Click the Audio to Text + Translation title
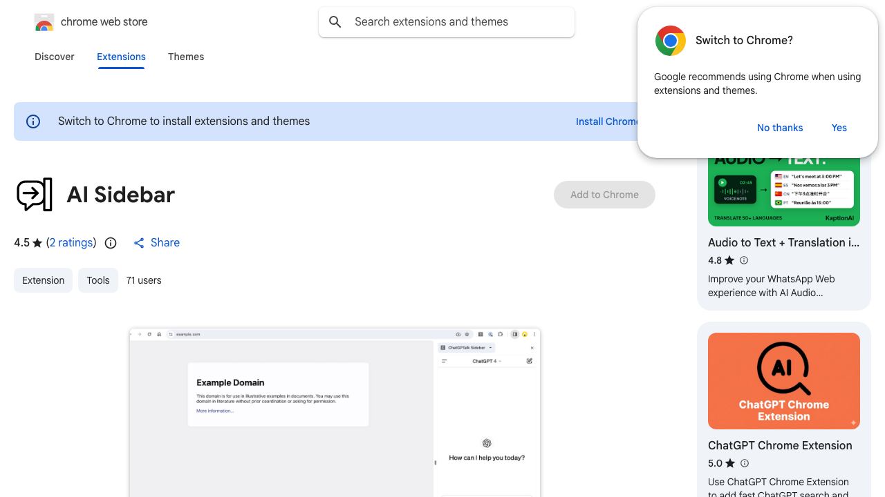This screenshot has height=497, width=885. [x=784, y=242]
